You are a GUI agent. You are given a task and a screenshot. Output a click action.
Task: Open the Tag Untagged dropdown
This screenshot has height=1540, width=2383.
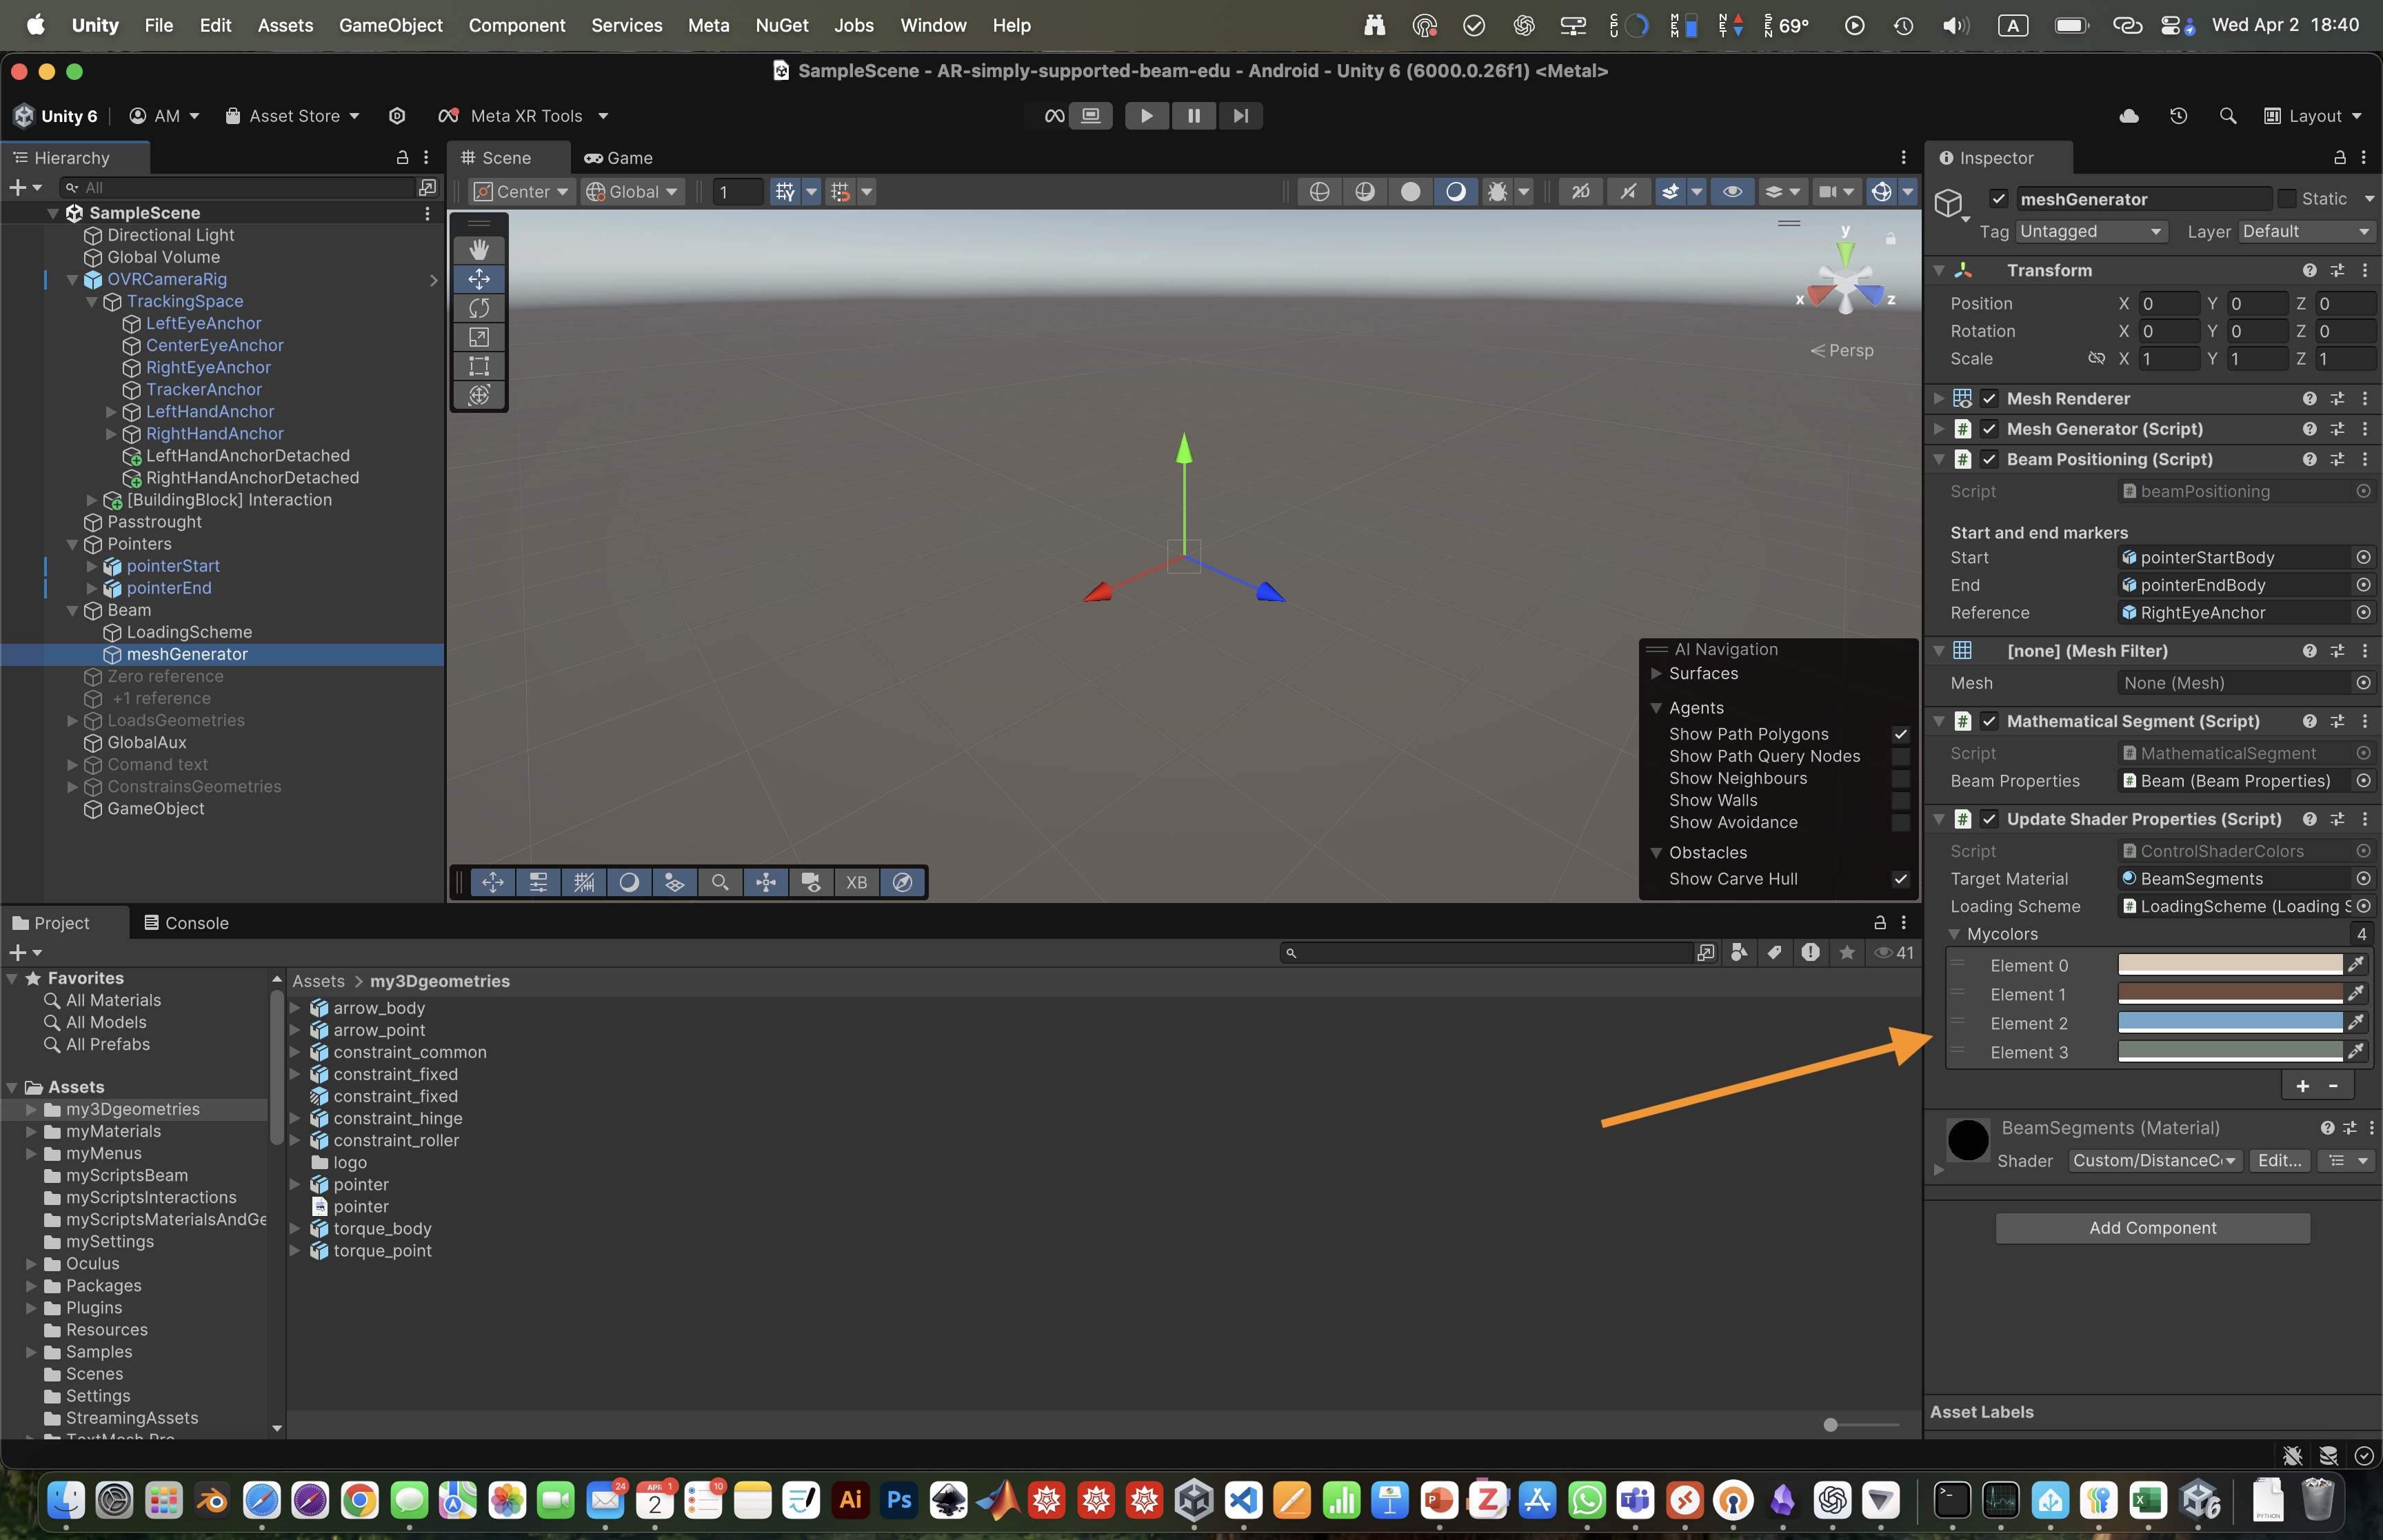(x=2090, y=231)
